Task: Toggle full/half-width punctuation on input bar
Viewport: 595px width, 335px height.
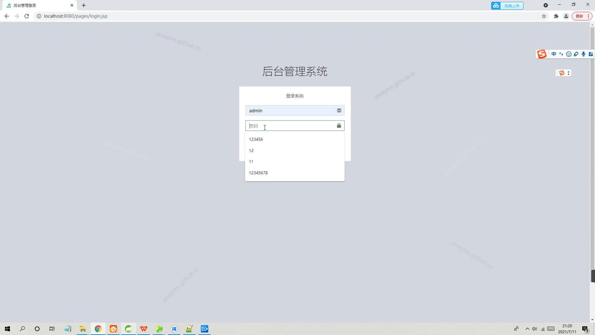Action: 561,54
